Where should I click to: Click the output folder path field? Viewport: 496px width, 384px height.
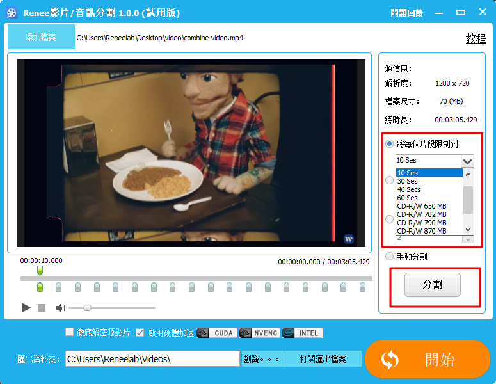(152, 359)
